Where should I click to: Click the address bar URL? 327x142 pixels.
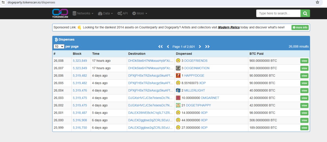point(31,2)
